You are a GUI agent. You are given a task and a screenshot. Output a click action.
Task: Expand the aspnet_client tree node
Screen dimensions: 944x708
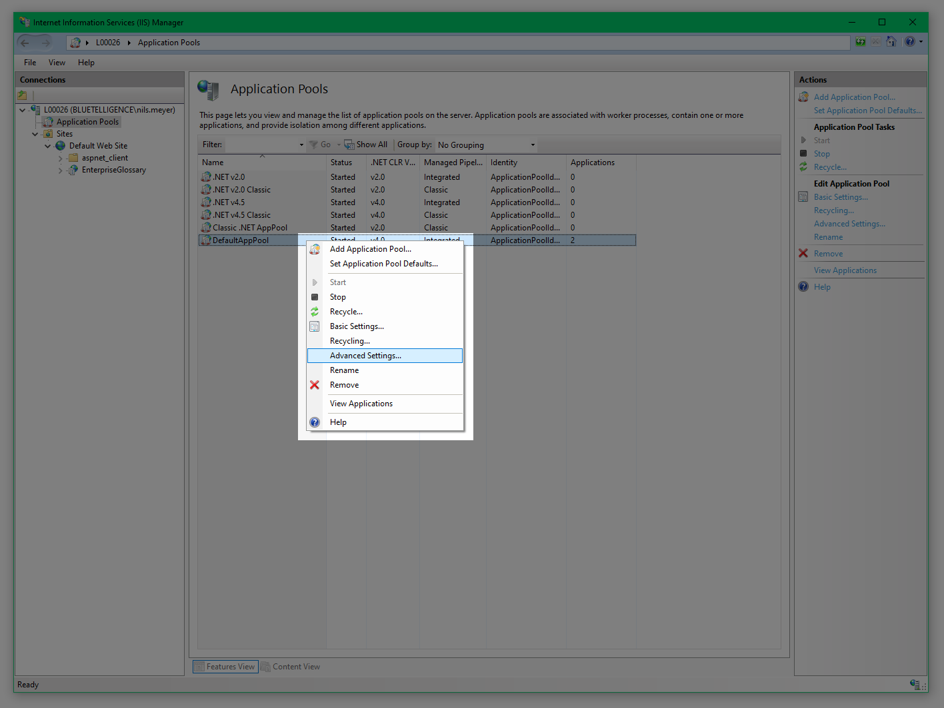click(x=60, y=159)
